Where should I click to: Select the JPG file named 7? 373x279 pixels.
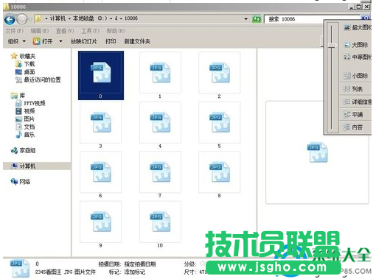(x=160, y=174)
